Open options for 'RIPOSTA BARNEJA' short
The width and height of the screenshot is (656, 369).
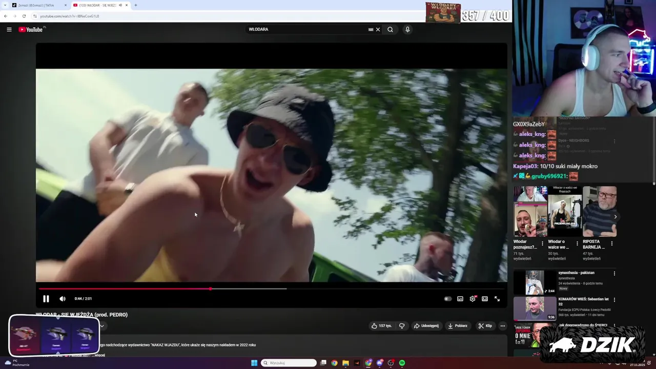pos(611,243)
